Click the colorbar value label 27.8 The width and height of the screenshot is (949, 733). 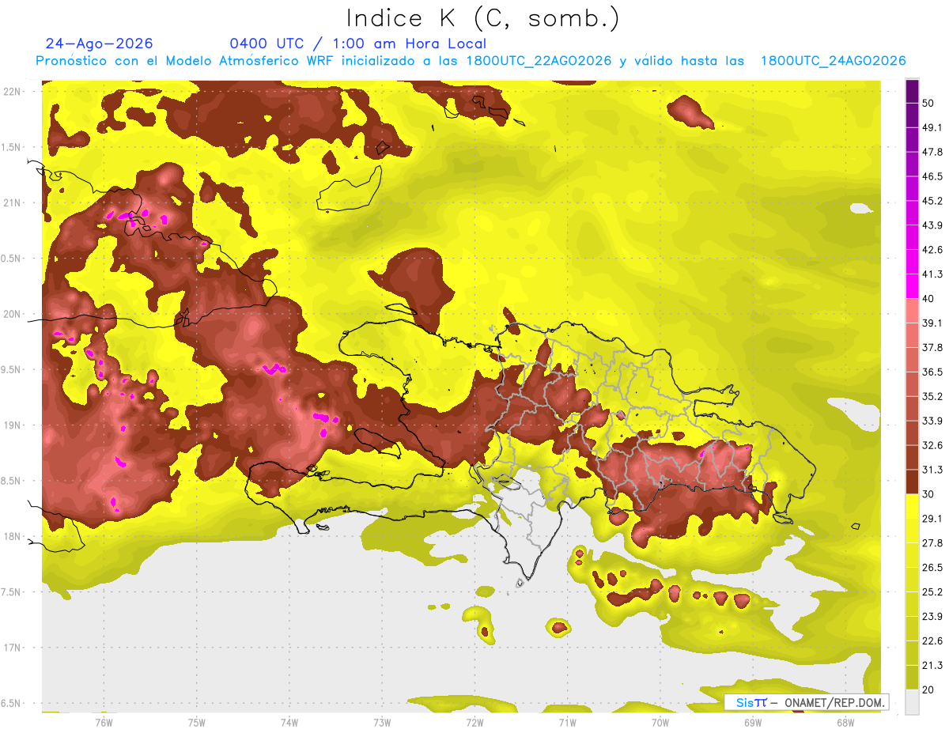(x=932, y=542)
